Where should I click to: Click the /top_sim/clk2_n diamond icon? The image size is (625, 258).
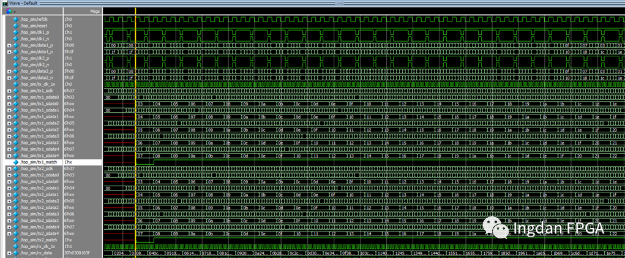coord(16,64)
